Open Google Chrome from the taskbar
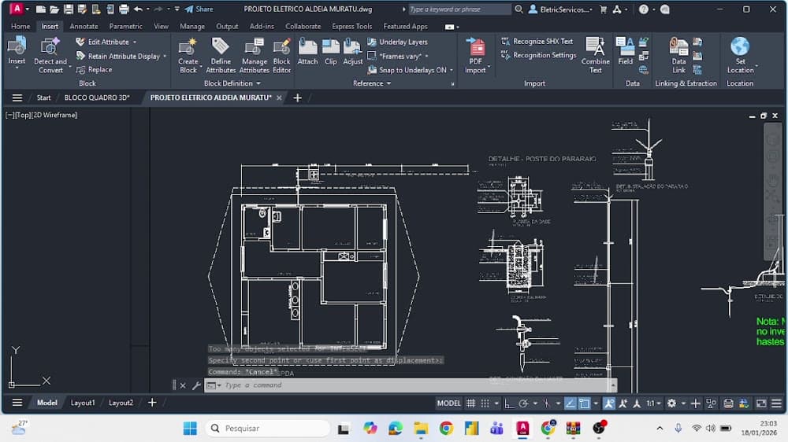 click(446, 429)
